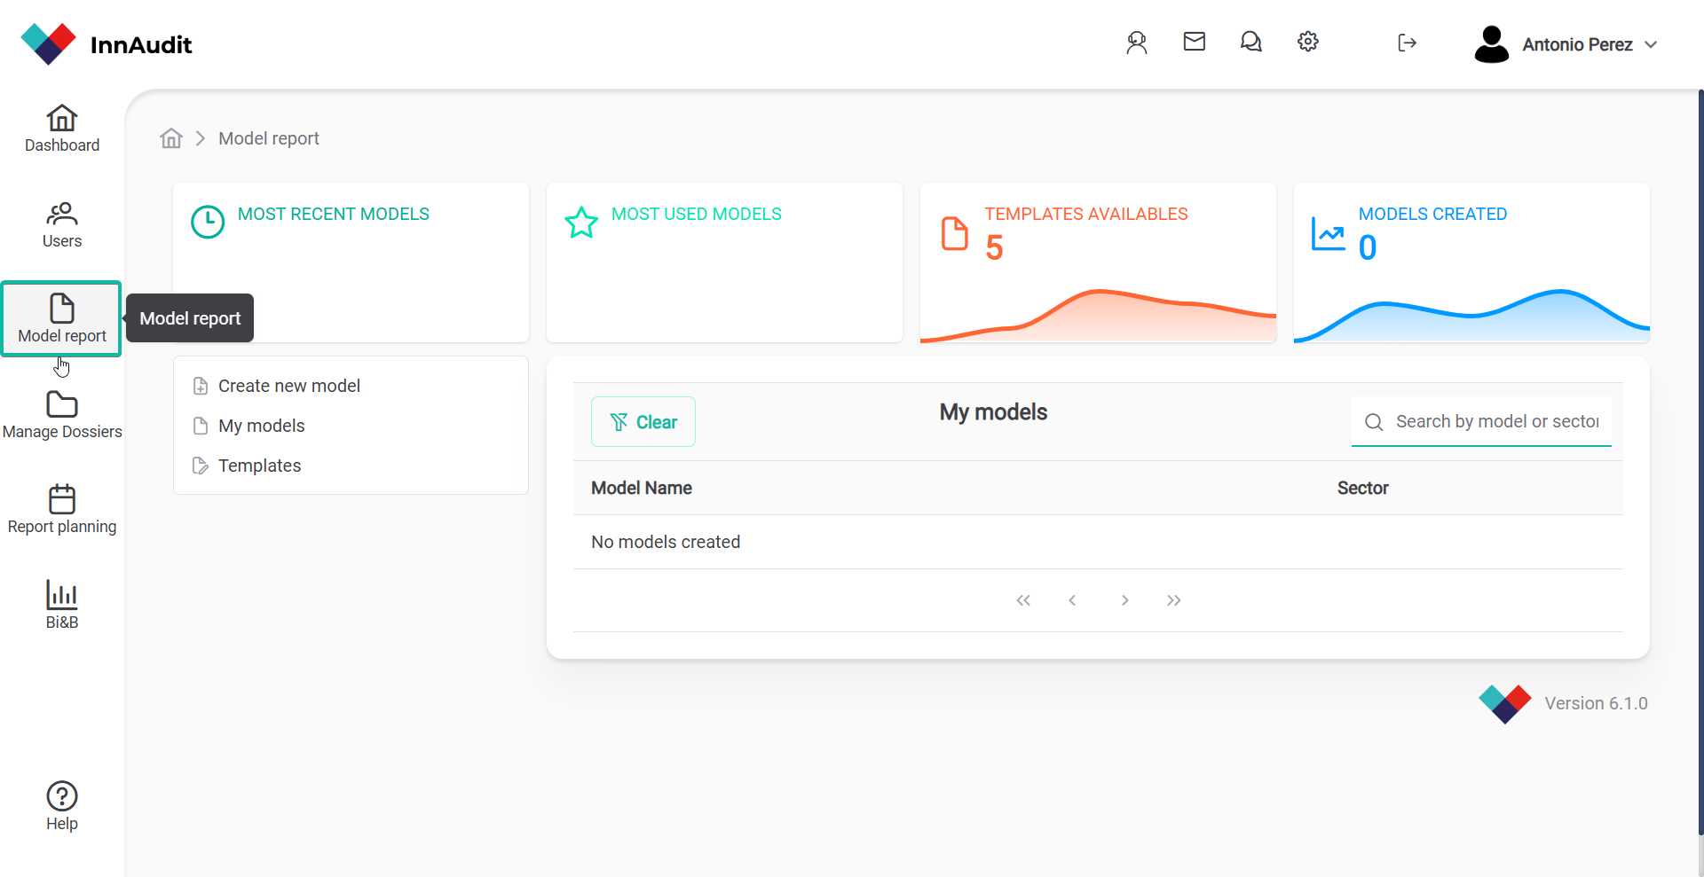Viewport: 1704px width, 877px height.
Task: Open the Bi&B charts section
Action: pyautogui.click(x=62, y=605)
